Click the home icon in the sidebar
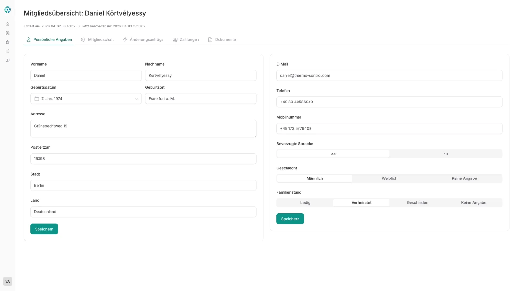 click(x=7, y=24)
